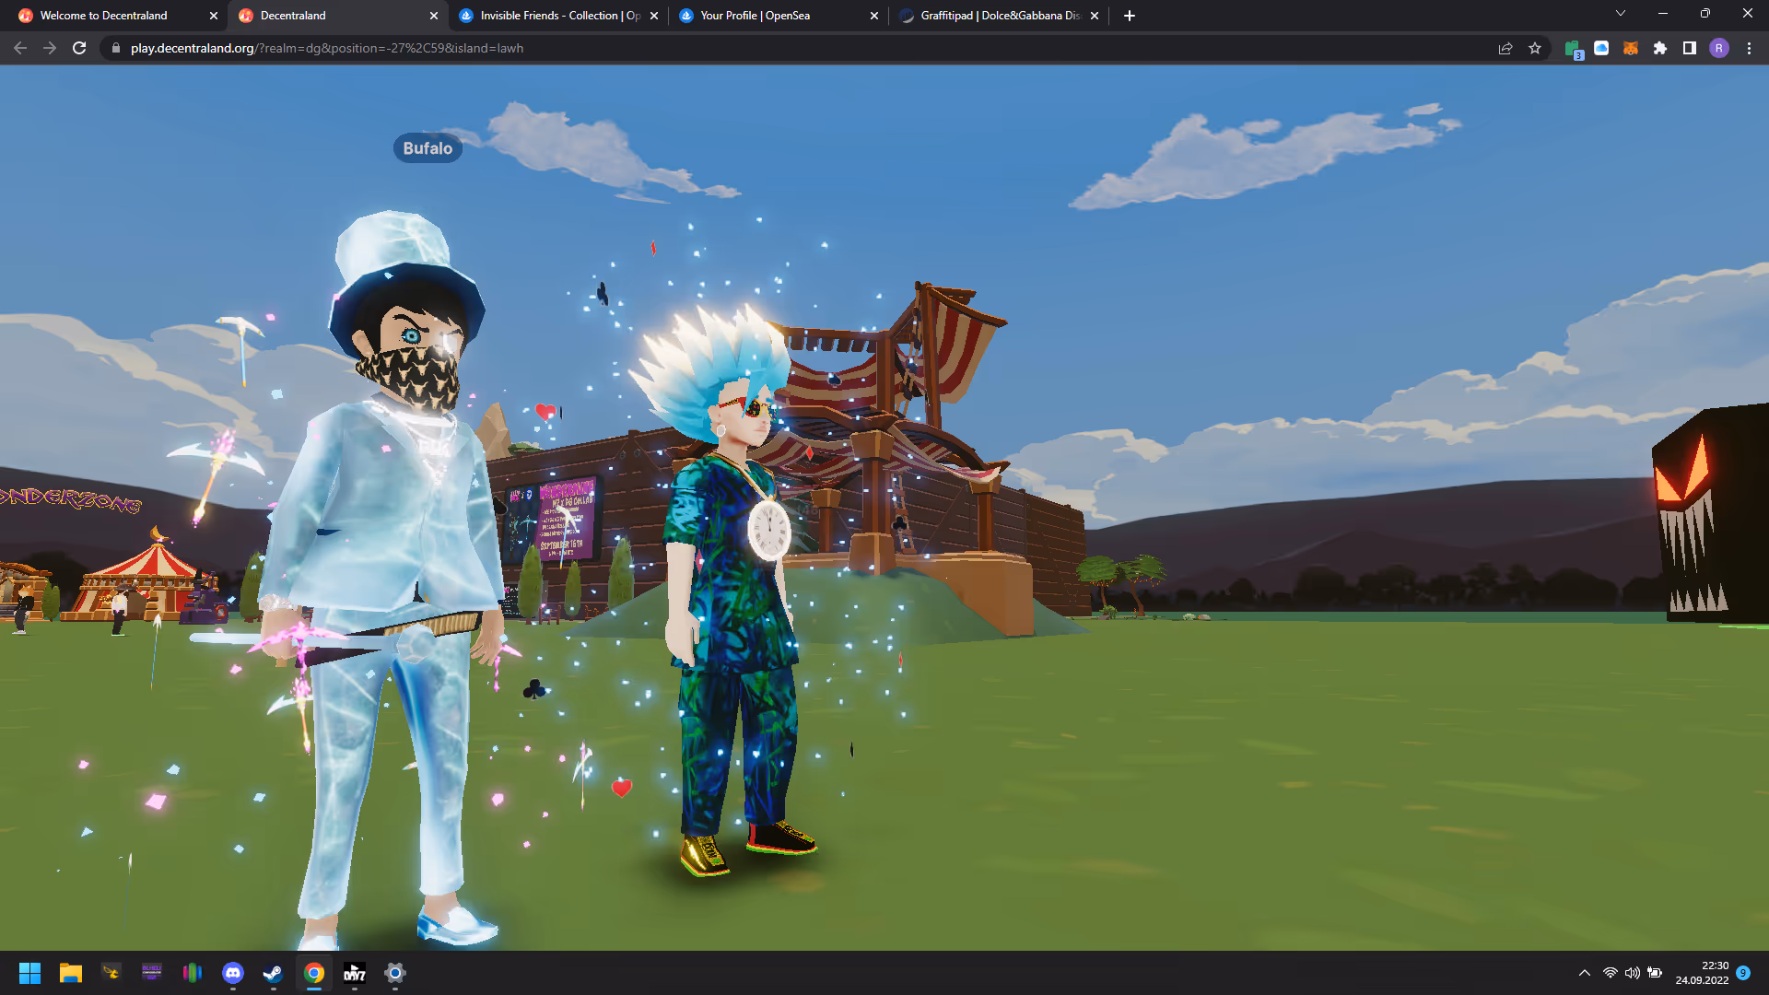Viewport: 1769px width, 995px height.
Task: Reload the Decentraland page
Action: click(x=79, y=48)
